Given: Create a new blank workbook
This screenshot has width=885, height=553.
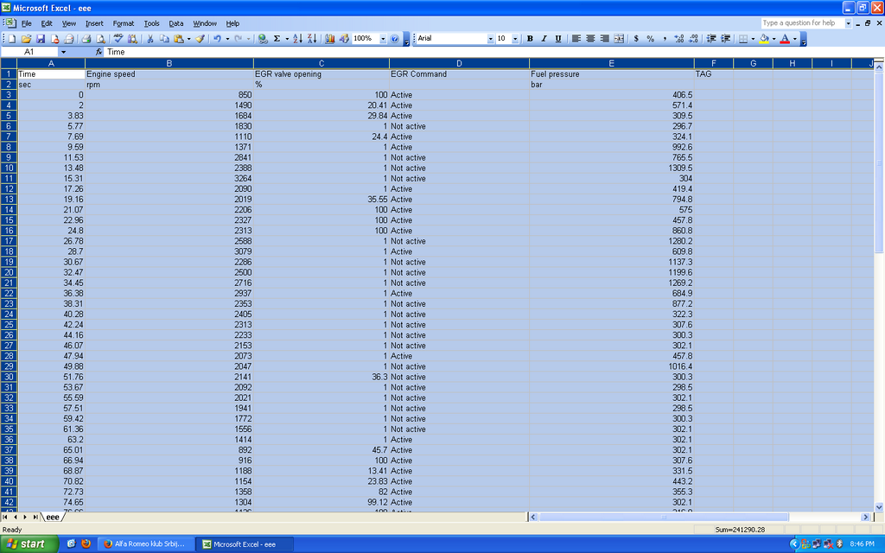Looking at the screenshot, I should tap(12, 38).
